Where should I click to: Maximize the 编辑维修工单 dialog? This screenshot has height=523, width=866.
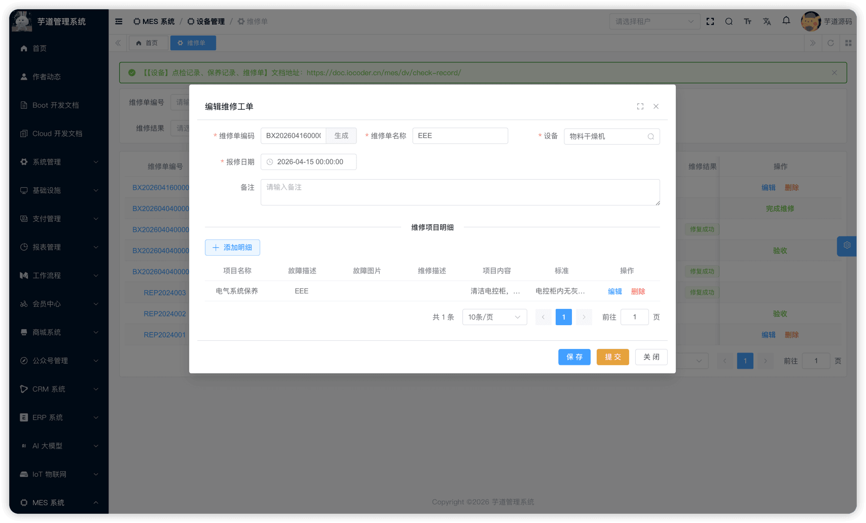pyautogui.click(x=639, y=107)
